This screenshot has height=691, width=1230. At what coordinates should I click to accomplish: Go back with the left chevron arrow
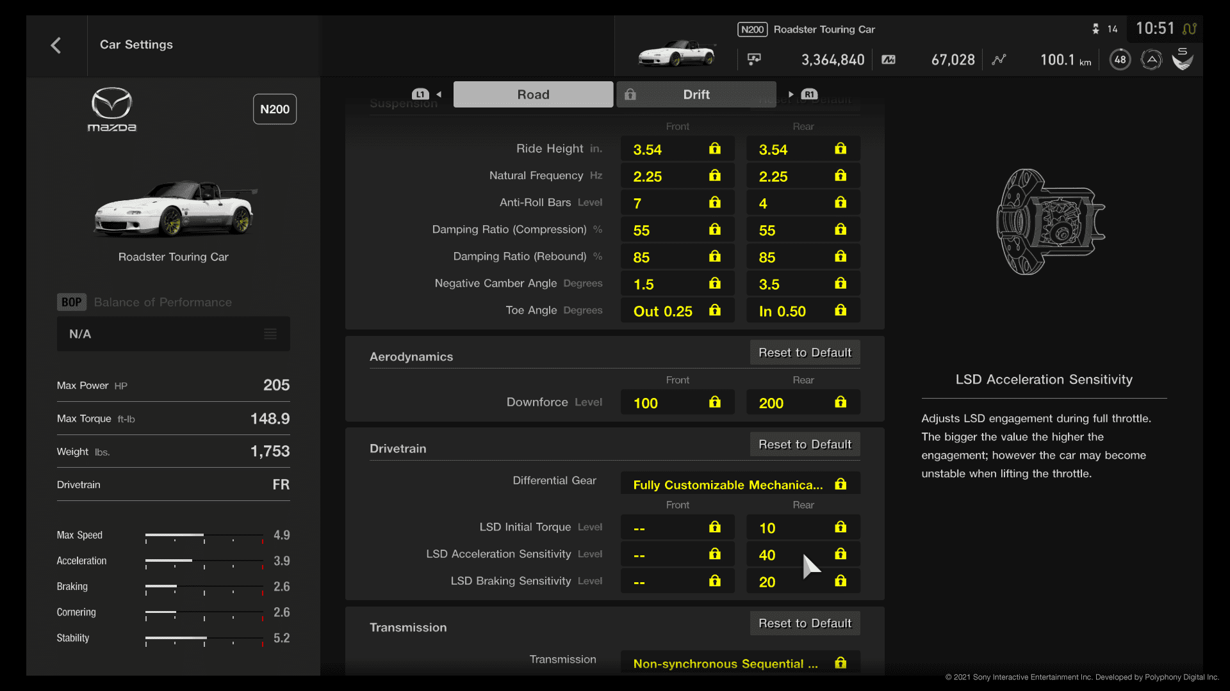click(x=56, y=45)
